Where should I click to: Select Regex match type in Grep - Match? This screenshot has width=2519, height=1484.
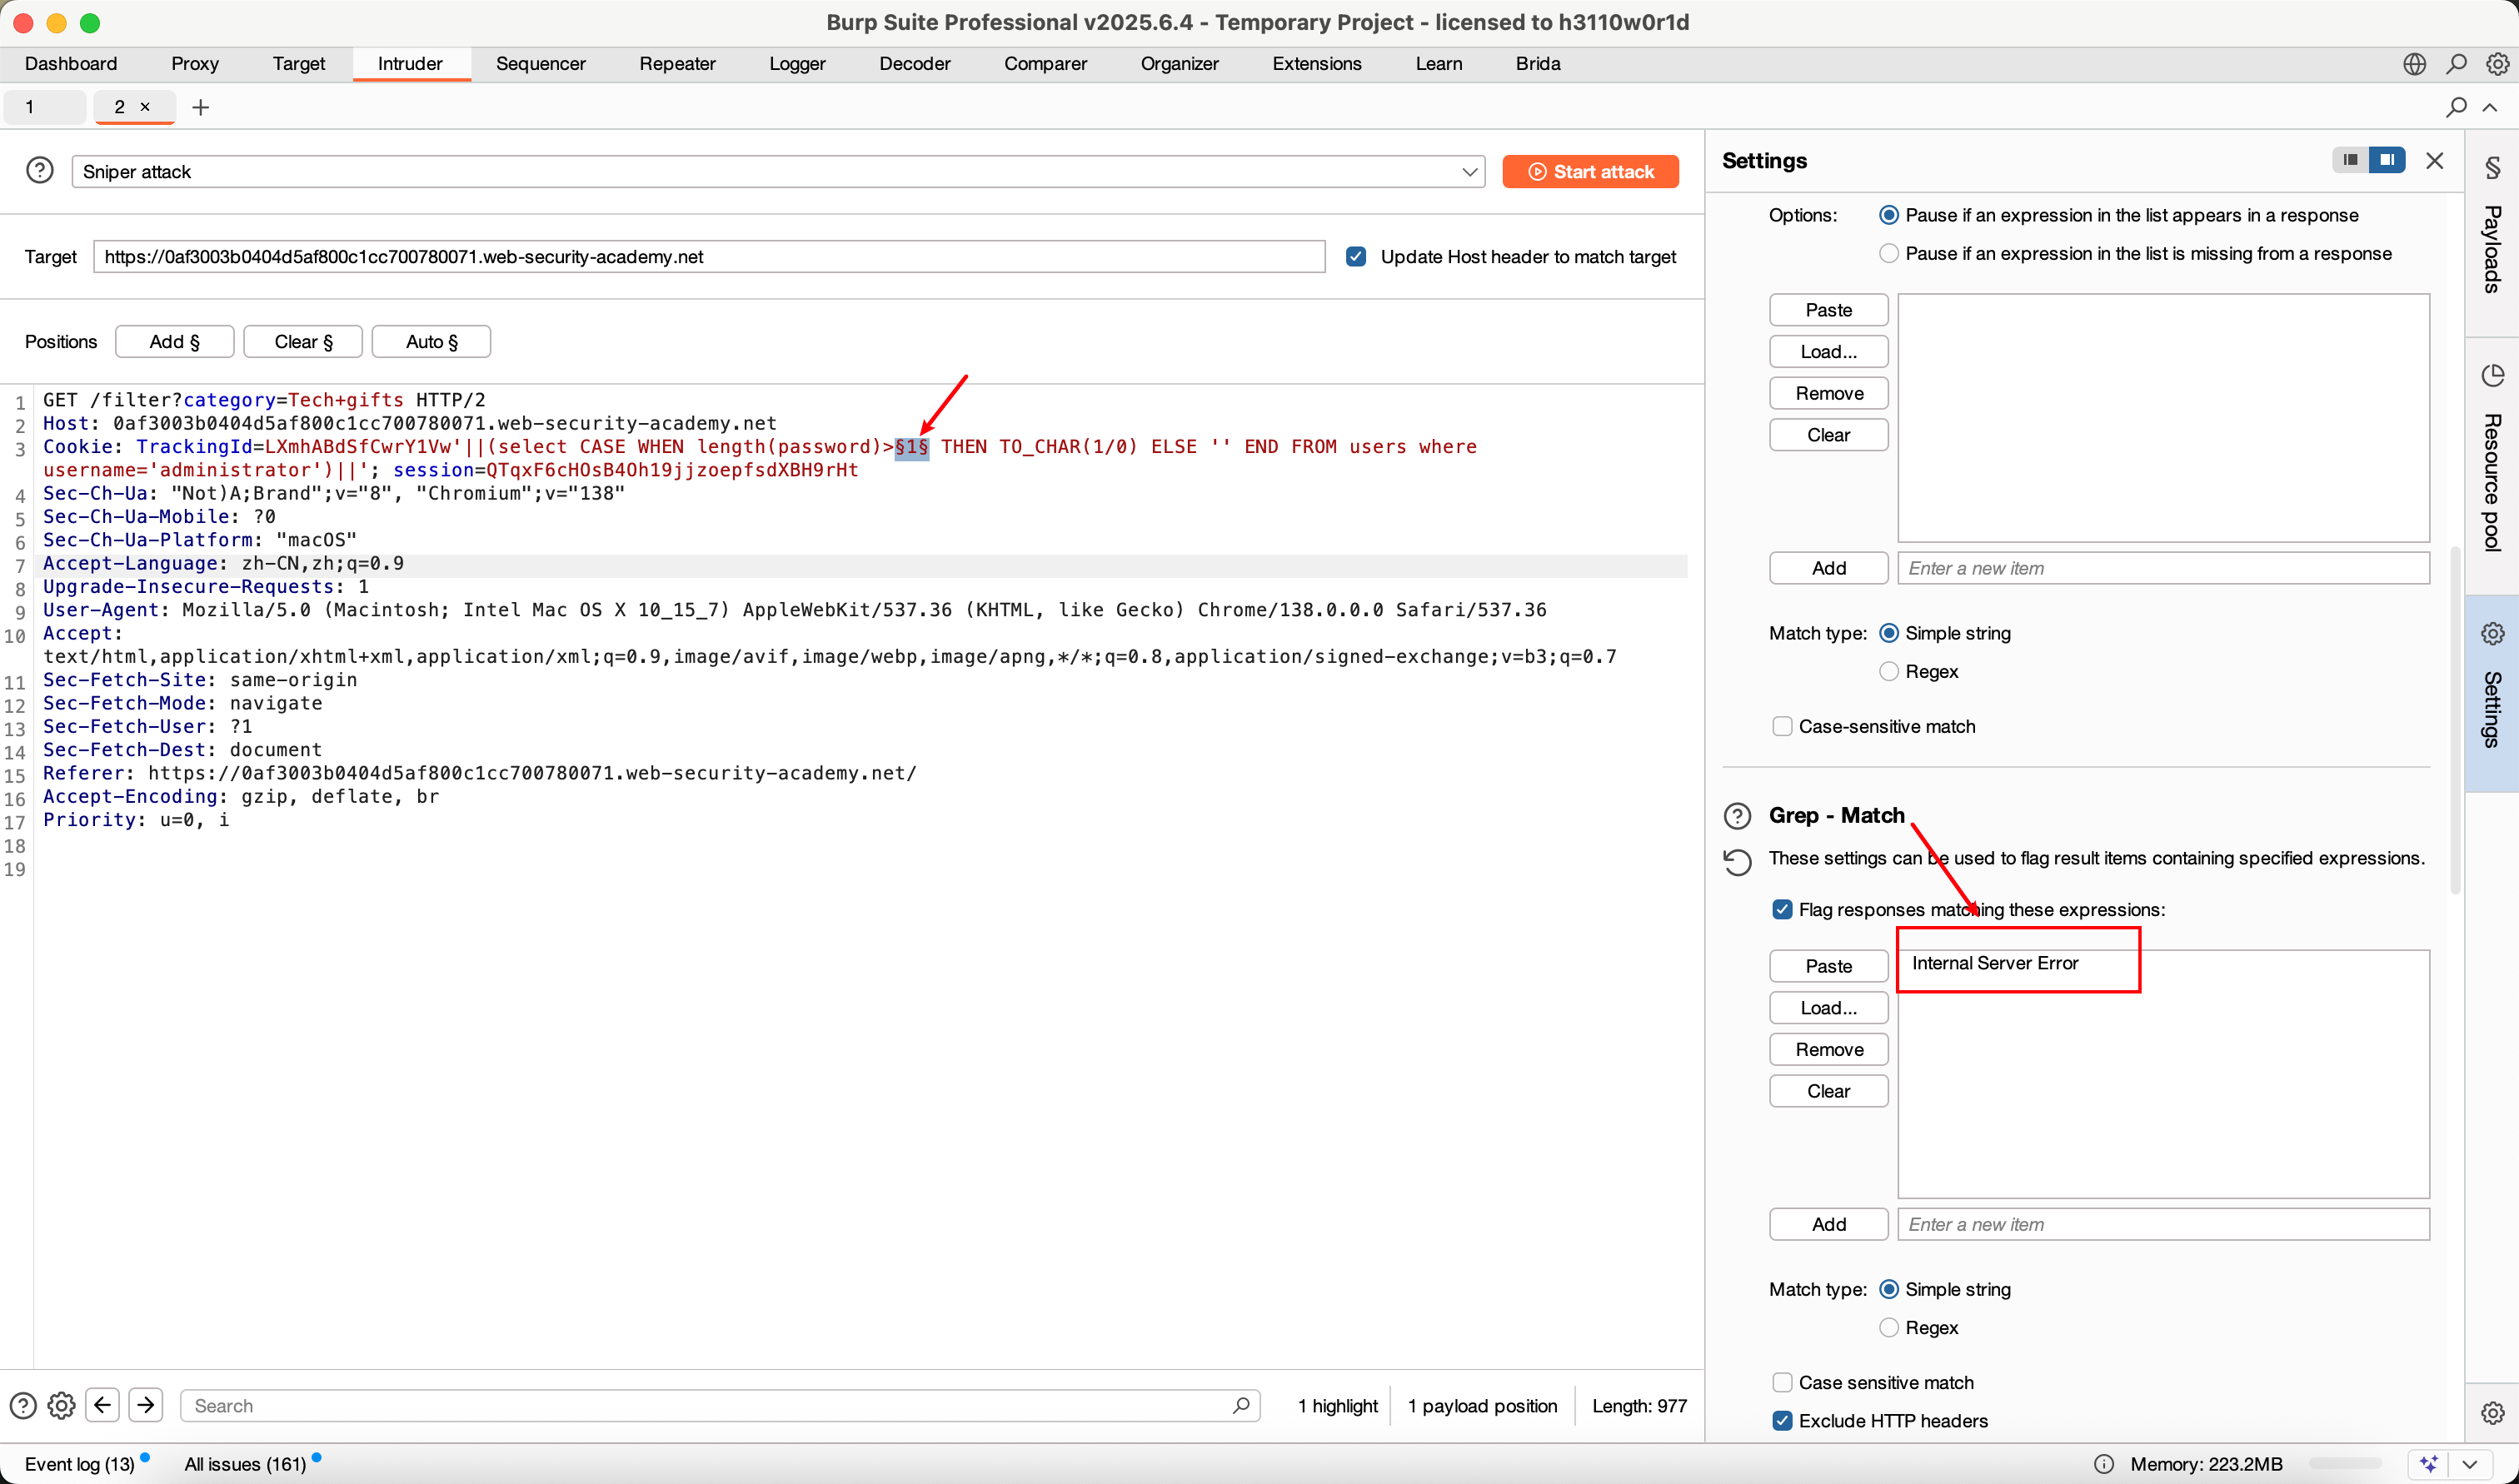pyautogui.click(x=1889, y=1328)
